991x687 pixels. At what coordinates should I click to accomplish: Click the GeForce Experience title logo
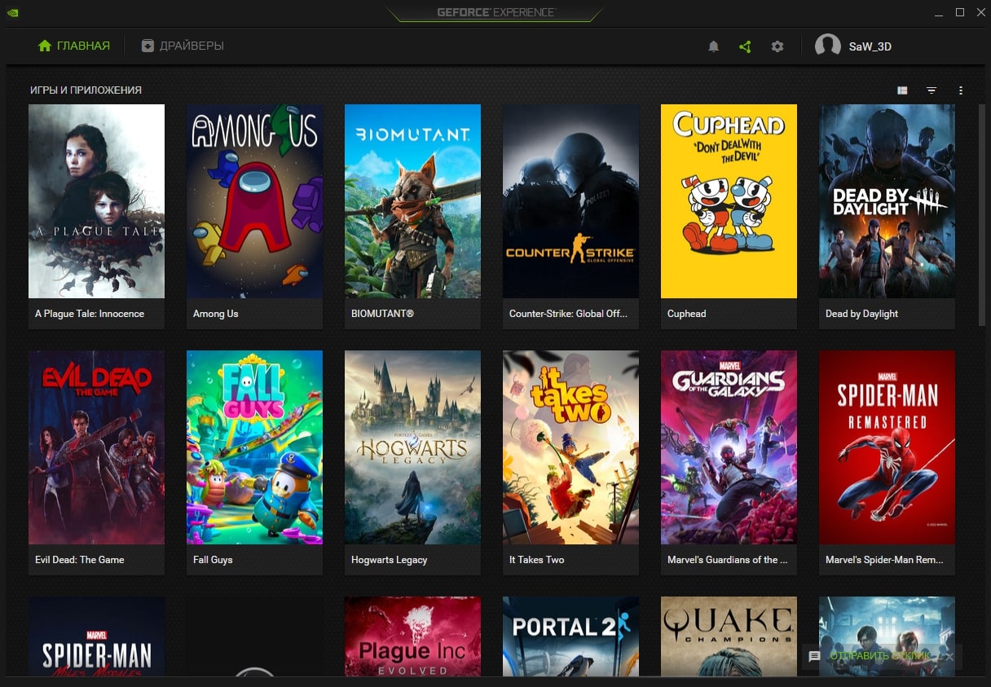(495, 12)
